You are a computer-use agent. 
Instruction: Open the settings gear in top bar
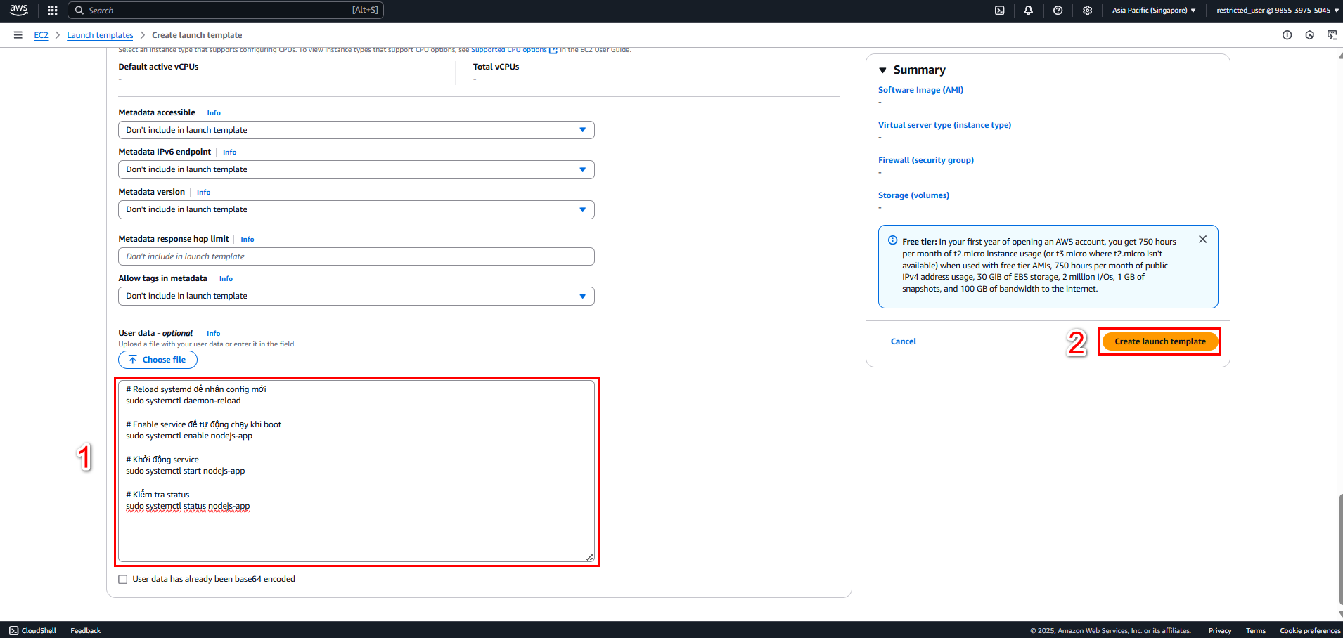tap(1088, 11)
